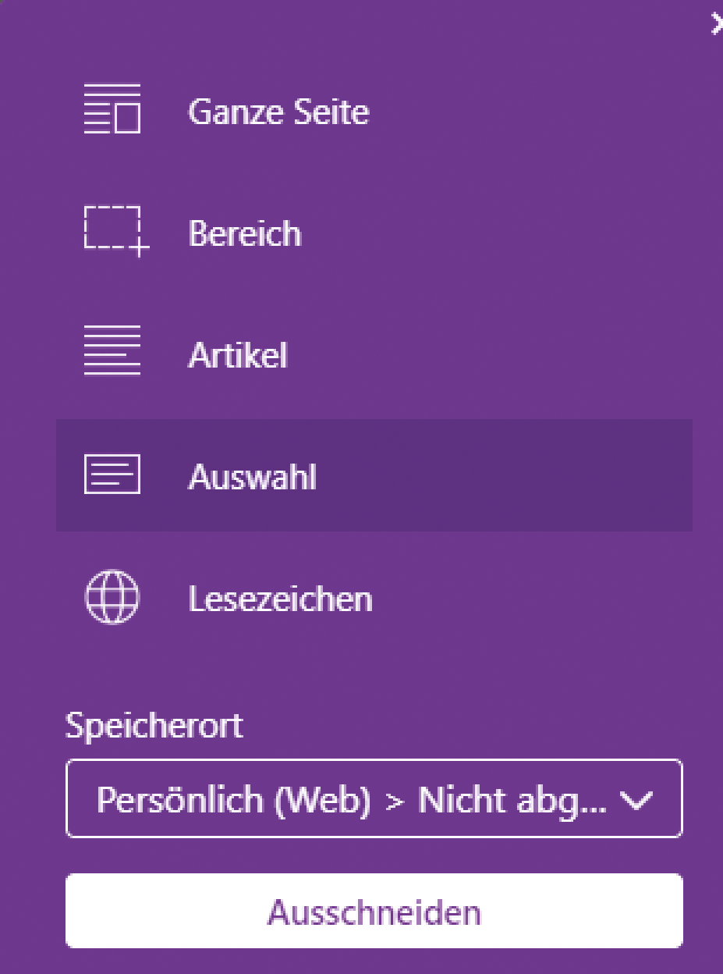
Task: Open the Speicherort location dropdown
Action: [374, 798]
